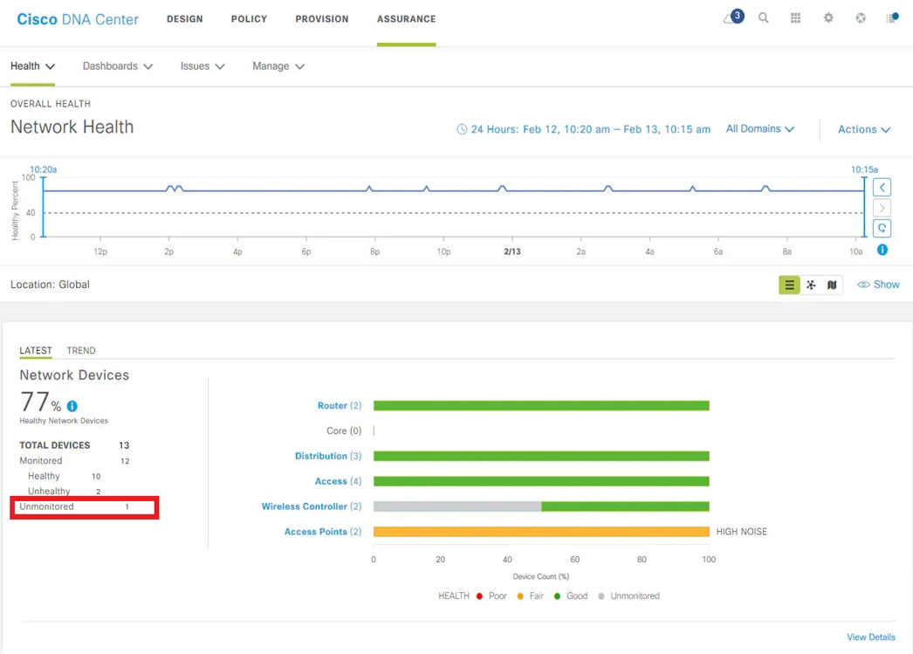Open the Wireless Controller (2) link

312,506
